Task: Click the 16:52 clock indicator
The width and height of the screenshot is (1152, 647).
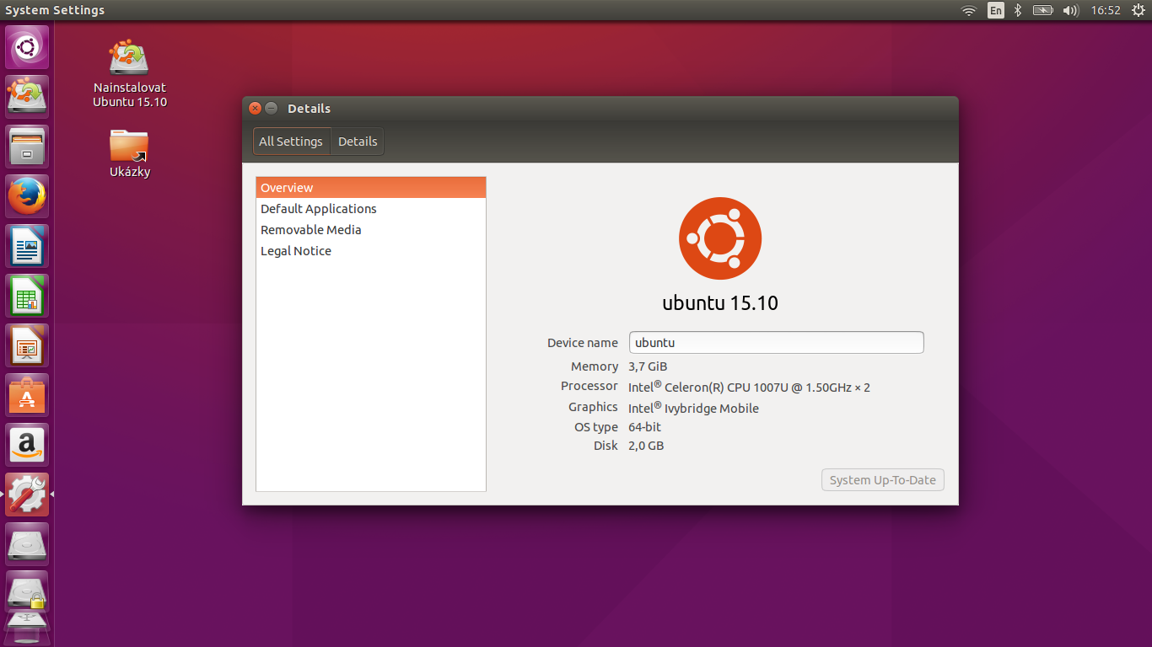Action: (x=1105, y=10)
